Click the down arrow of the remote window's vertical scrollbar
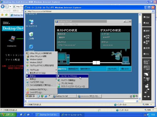 coord(140,98)
